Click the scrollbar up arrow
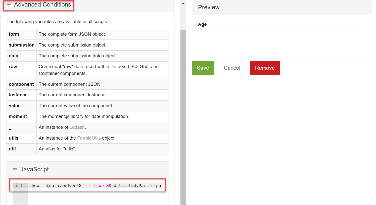376x205 pixels. pos(183,3)
